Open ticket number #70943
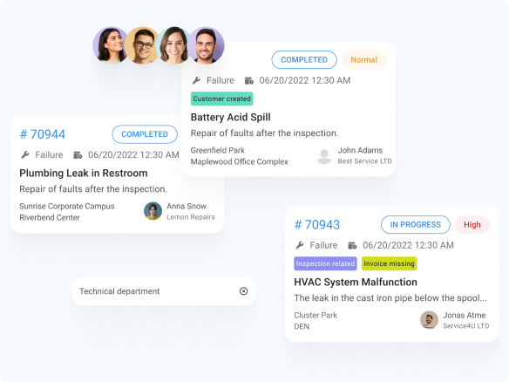The image size is (509, 382). coord(317,224)
